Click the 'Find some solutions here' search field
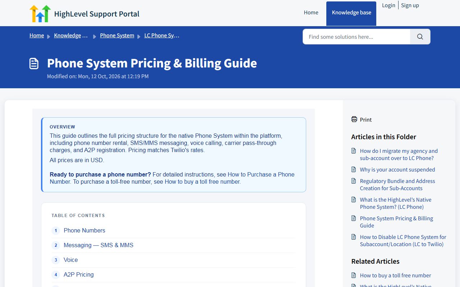Image resolution: width=460 pixels, height=287 pixels. coord(356,37)
